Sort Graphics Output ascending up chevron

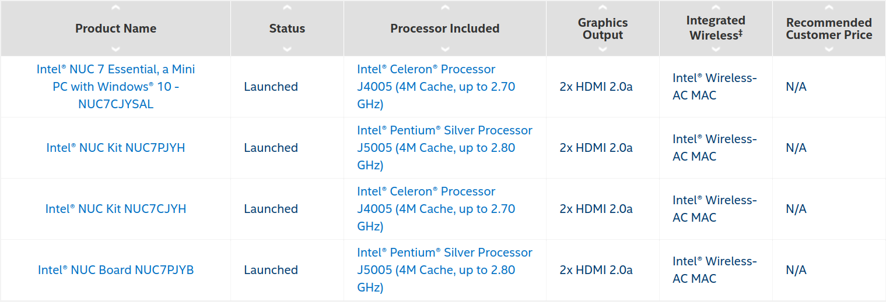[603, 8]
